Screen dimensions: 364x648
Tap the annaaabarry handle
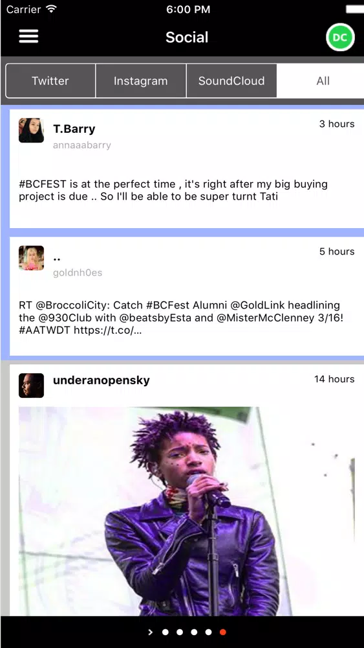click(81, 145)
